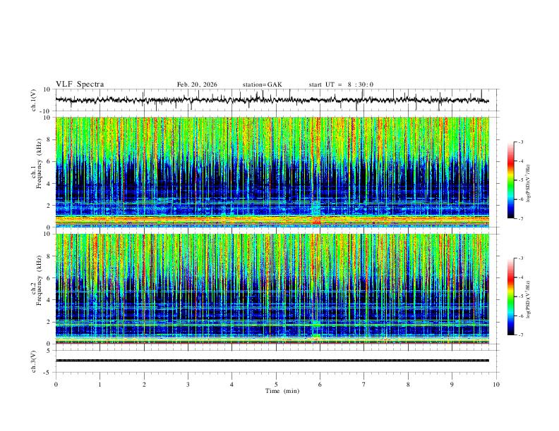Click the "ch.1(V)" waveform axis label
This screenshot has height=431, width=559.
(34, 100)
